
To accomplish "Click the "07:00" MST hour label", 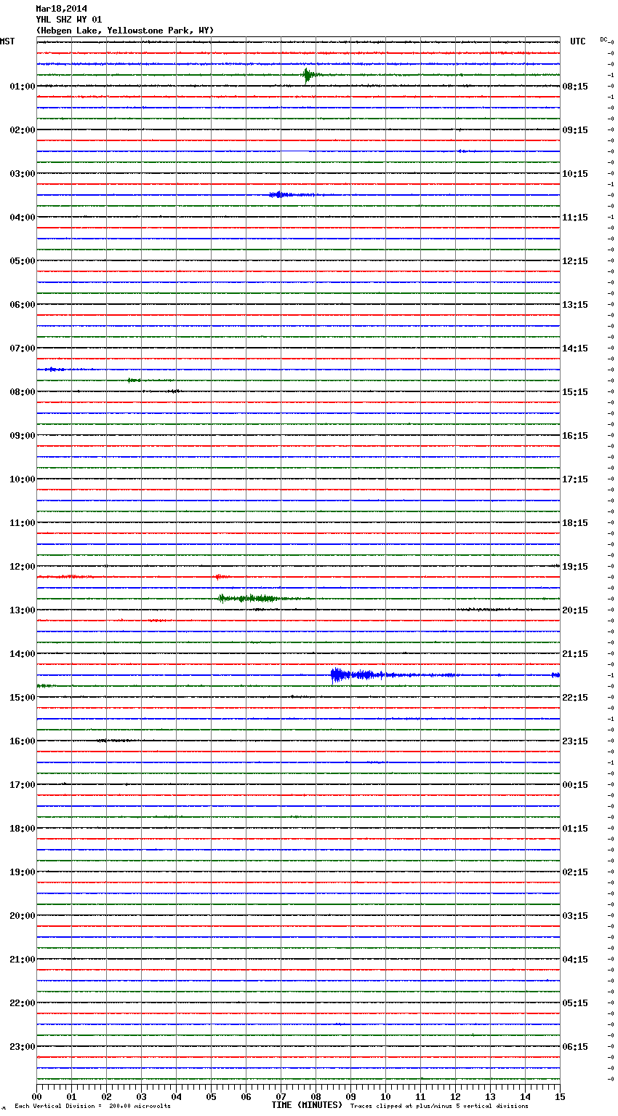I will click(23, 348).
